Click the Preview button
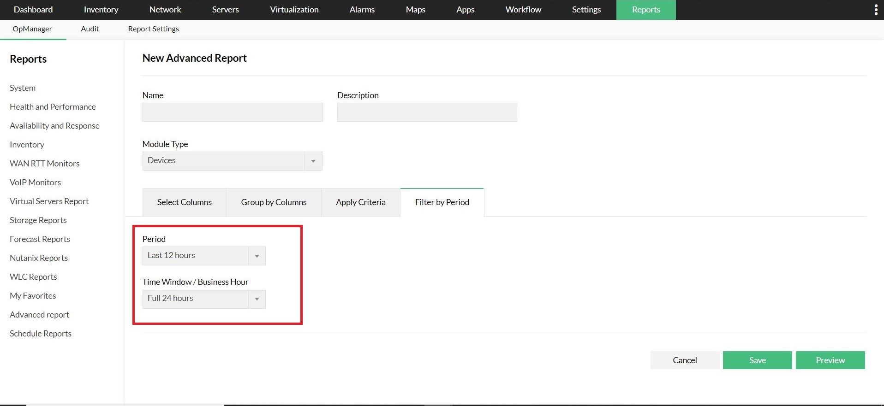 click(x=830, y=360)
